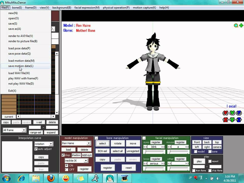Screen dimensions: 244x183
Task: Enable the from flame checkbox
Action: point(194,171)
